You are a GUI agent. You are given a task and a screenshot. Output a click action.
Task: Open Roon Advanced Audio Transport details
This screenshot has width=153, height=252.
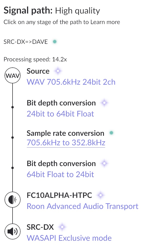pos(83,206)
